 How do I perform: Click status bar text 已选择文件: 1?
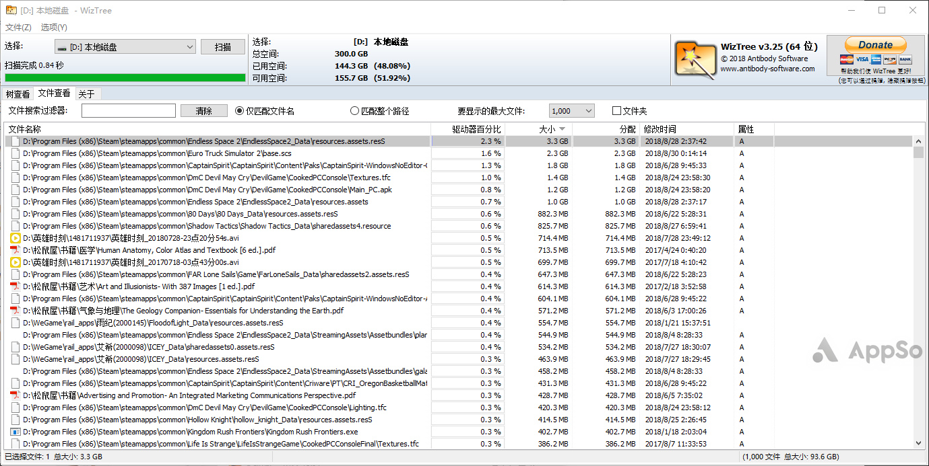pos(27,457)
